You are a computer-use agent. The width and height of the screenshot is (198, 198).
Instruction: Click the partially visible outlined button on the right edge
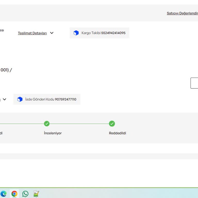(x=194, y=83)
